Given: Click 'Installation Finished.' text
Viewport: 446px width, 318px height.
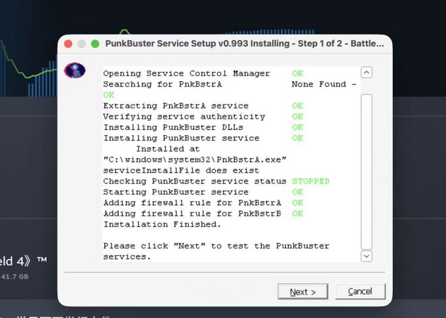Looking at the screenshot, I should tap(162, 225).
